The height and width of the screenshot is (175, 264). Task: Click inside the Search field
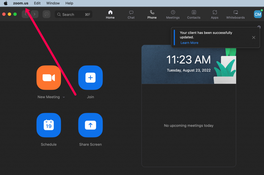73,14
